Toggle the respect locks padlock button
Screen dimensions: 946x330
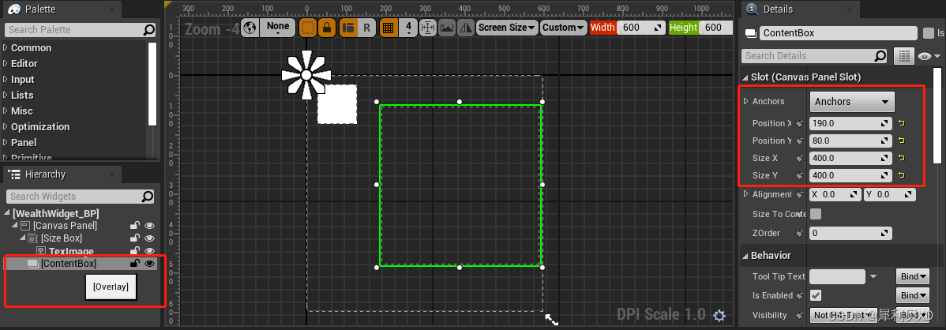coord(326,28)
